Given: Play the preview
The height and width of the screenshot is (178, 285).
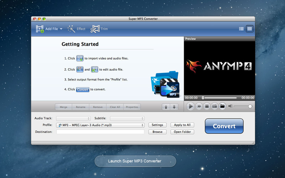Looking at the screenshot, I should tap(190, 106).
